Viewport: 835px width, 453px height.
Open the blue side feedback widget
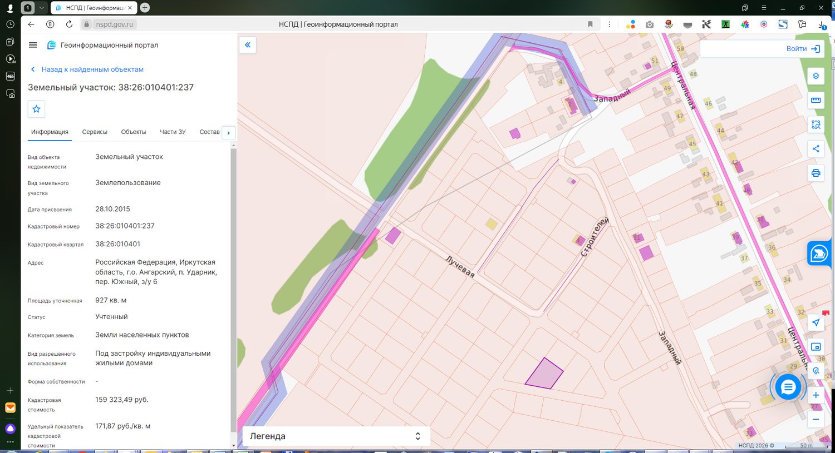click(x=819, y=253)
